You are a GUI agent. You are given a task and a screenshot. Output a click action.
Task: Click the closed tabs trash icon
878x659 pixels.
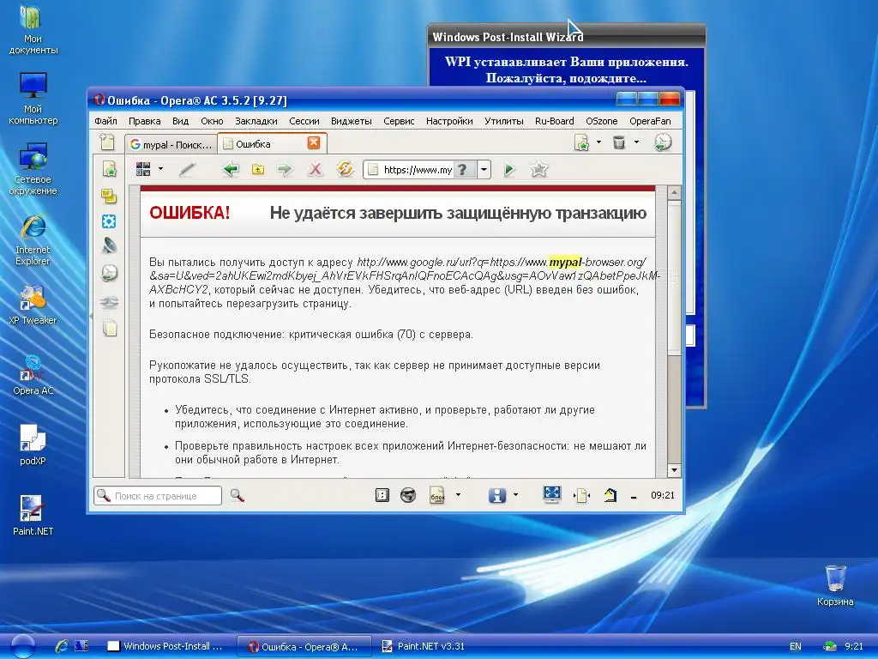point(619,142)
